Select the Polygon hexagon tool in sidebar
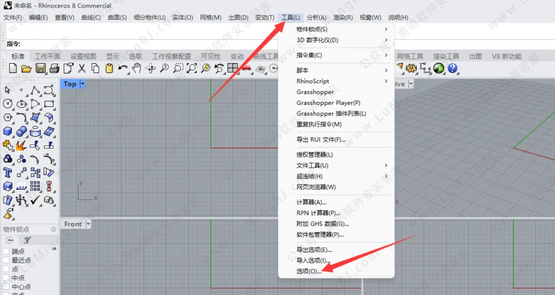Viewport: 555px width, 295px height. point(7,118)
